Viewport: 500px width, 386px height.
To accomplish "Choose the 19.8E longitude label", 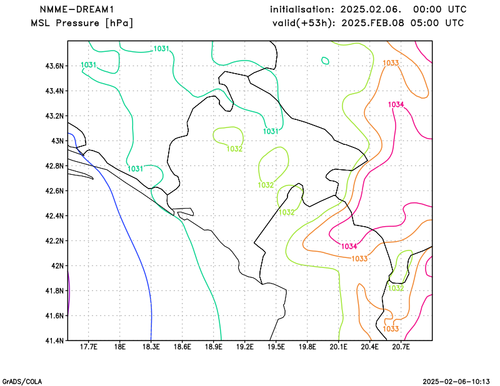I will (x=307, y=347).
